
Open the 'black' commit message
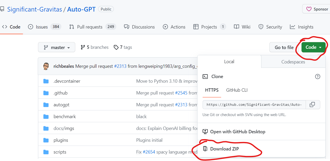coord(142,117)
